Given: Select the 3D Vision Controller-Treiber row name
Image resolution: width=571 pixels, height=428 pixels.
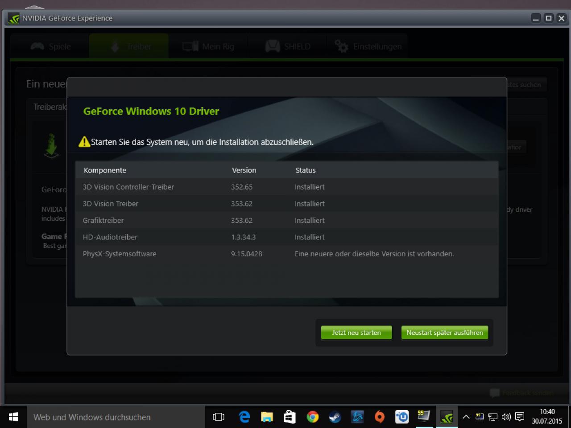Looking at the screenshot, I should (x=128, y=187).
